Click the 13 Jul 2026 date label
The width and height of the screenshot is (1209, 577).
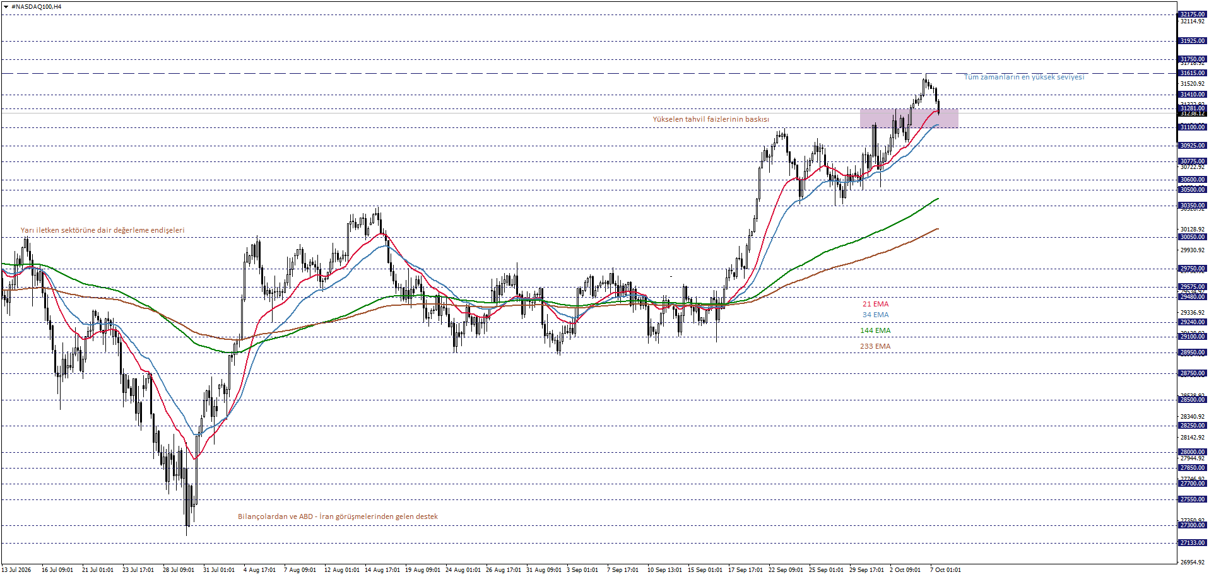click(16, 570)
